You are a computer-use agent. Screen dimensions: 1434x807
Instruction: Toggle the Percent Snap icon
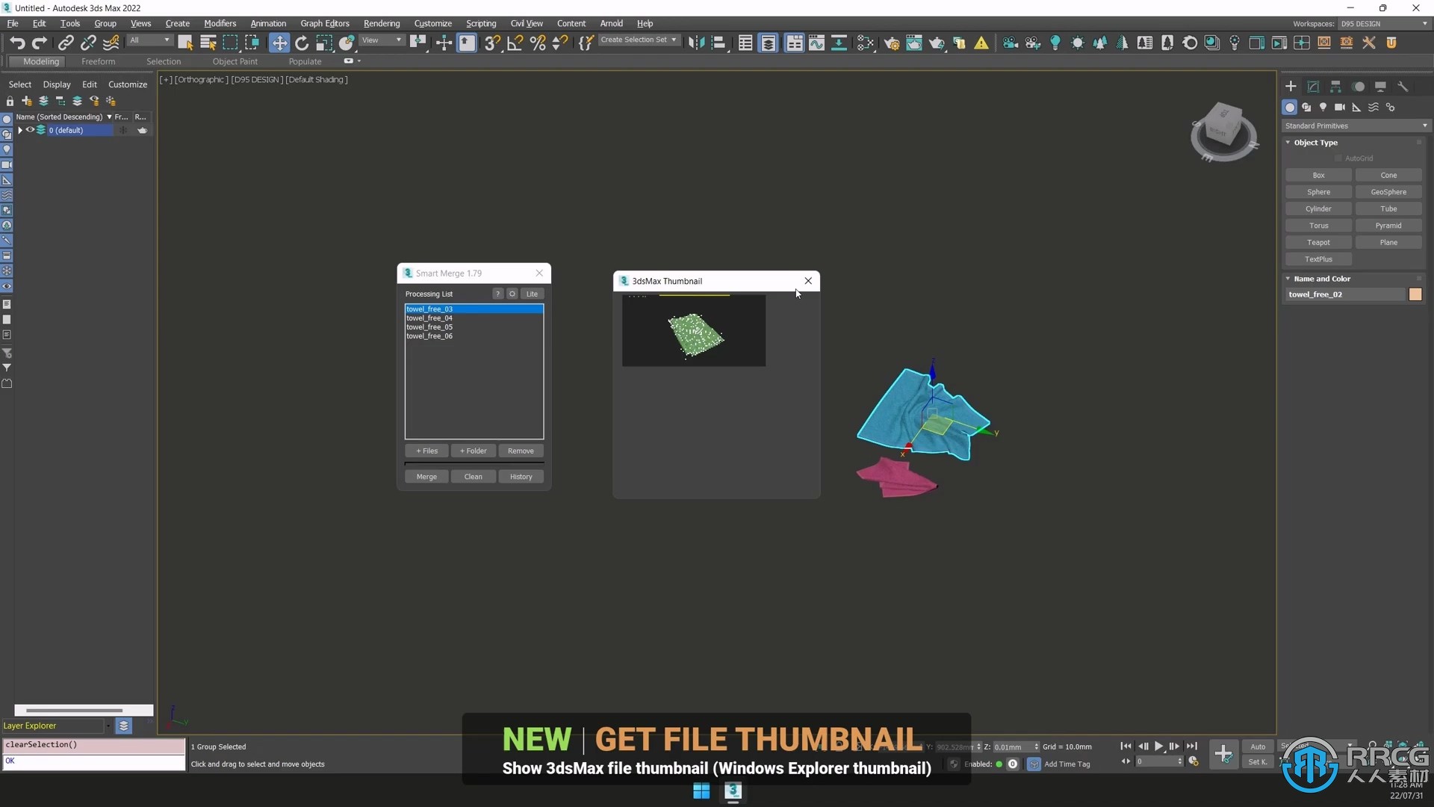click(x=538, y=43)
